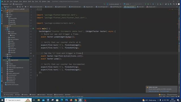This screenshot has height=102, width=181.
Task: Open Microsoft Edge from the taskbar
Action: tap(62, 100)
